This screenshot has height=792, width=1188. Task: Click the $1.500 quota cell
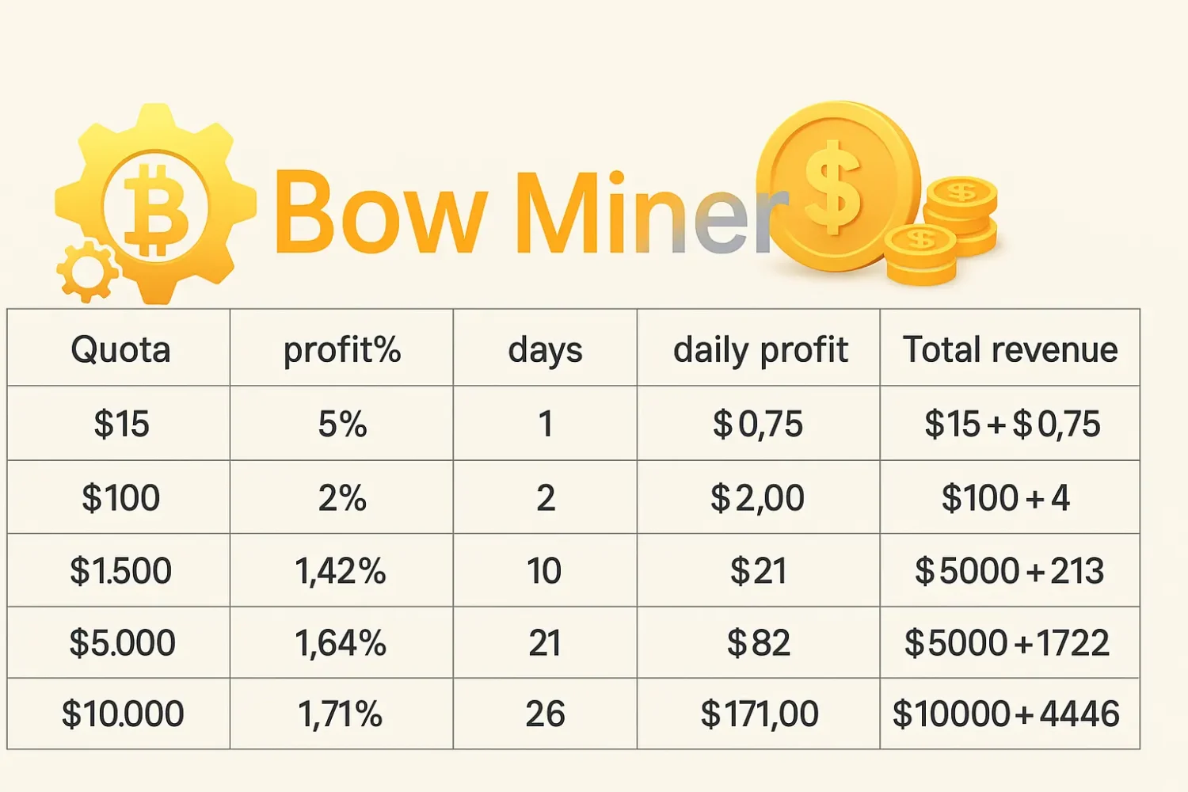(x=121, y=571)
